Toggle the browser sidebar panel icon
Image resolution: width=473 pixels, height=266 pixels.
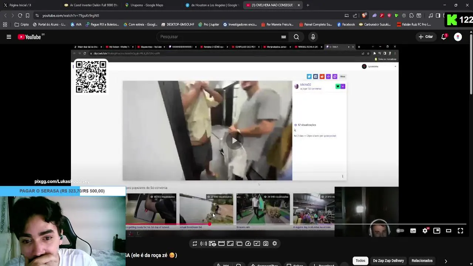click(438, 16)
